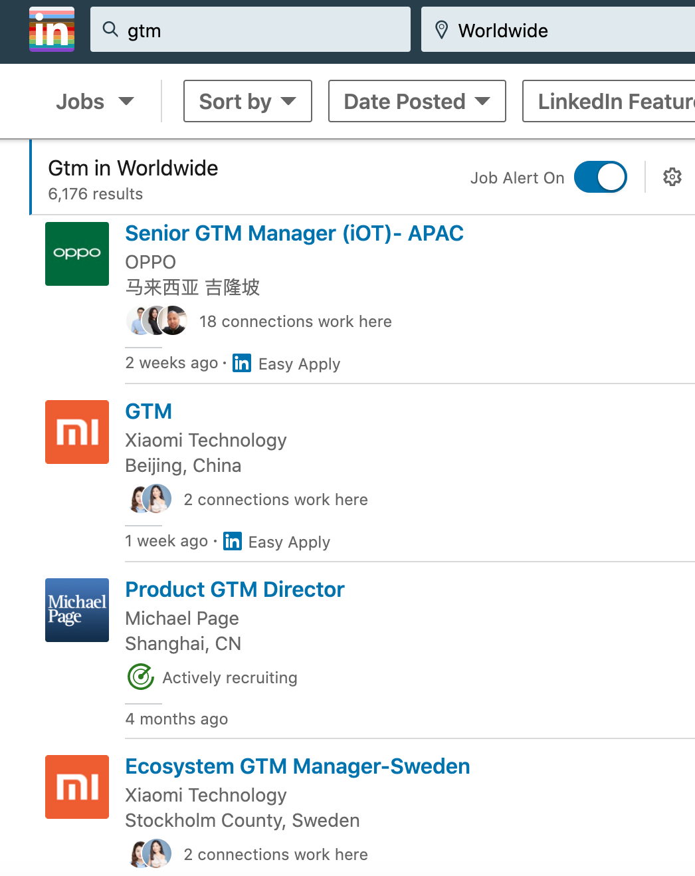Open the Date Posted filter dropdown
The width and height of the screenshot is (695, 876).
(x=417, y=101)
